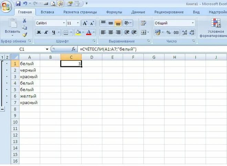Copy selection with the copy icon

click(x=24, y=27)
